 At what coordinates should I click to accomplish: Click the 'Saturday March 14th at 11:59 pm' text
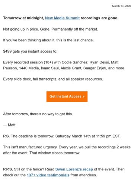tap(83, 136)
